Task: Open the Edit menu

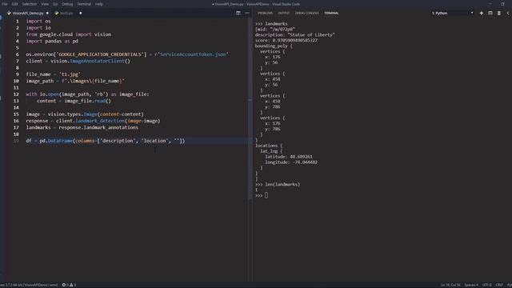Action: coord(14,4)
